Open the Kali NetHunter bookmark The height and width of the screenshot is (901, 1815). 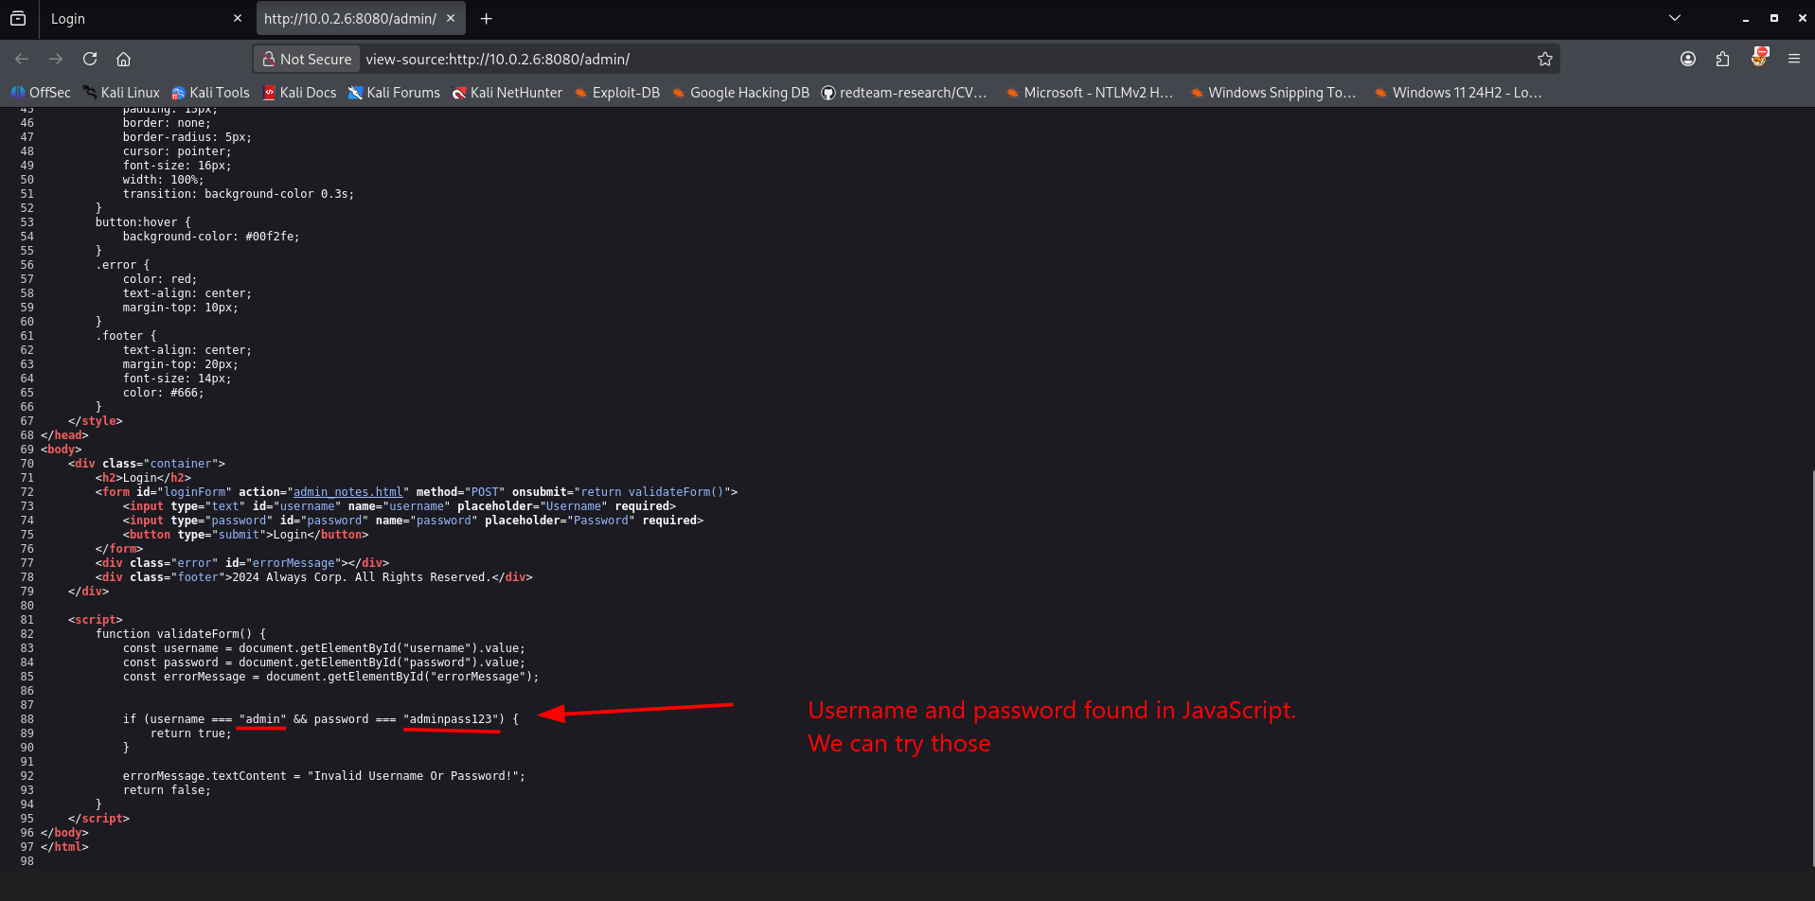(x=507, y=93)
